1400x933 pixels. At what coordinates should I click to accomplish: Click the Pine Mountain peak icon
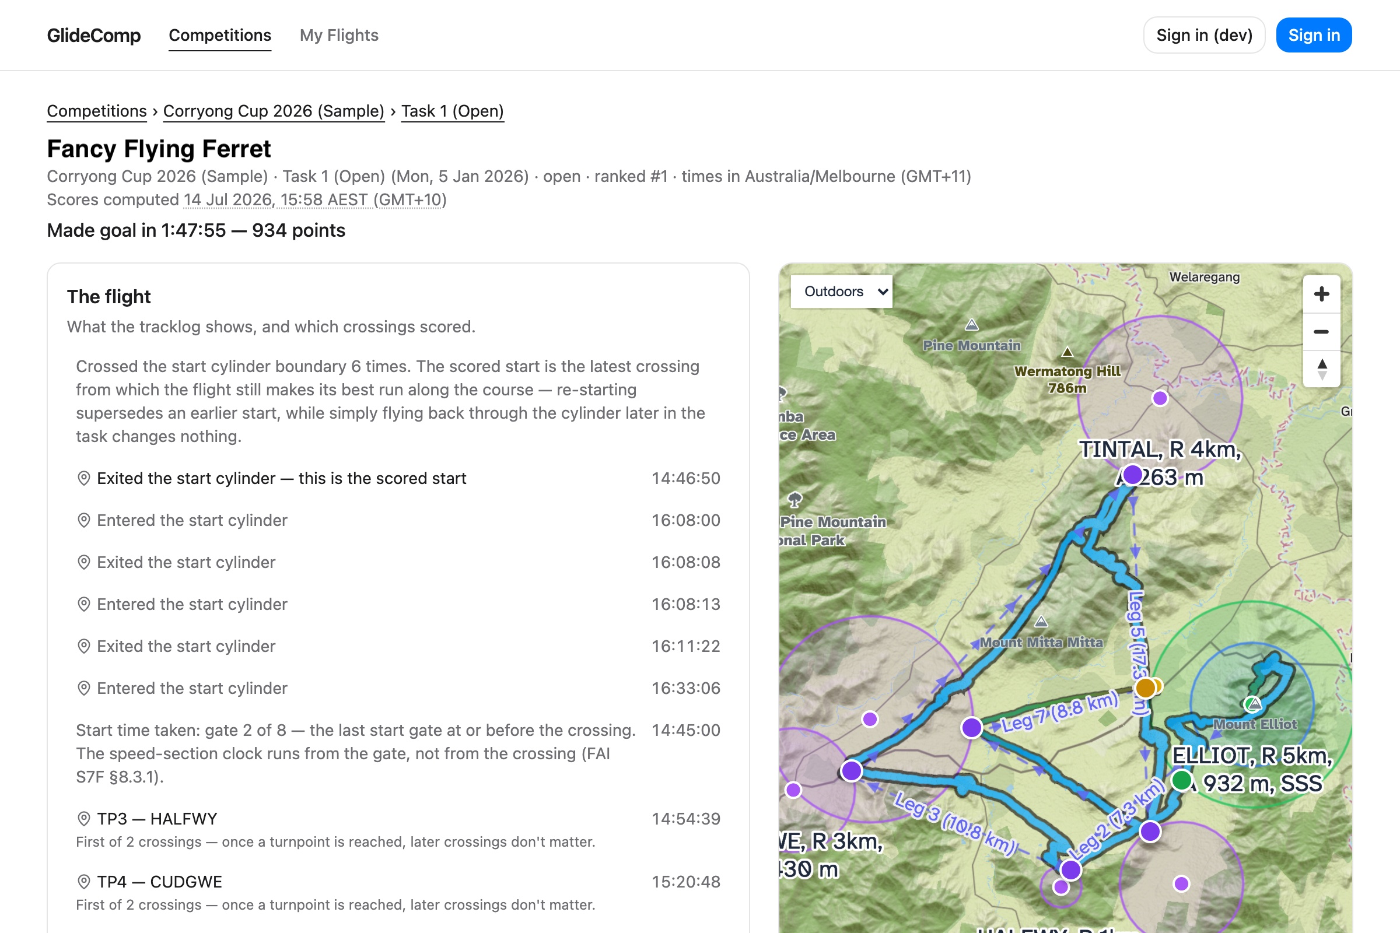point(971,325)
